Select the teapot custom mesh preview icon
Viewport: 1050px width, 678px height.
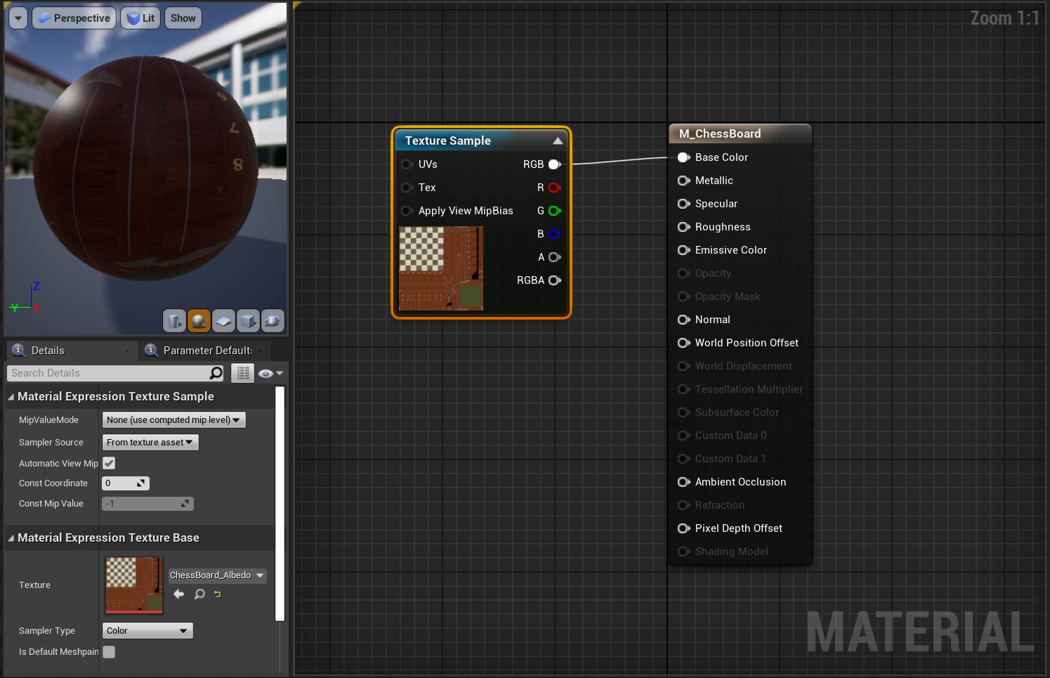coord(273,321)
